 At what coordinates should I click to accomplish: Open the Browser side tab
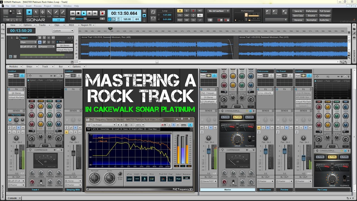click(x=354, y=56)
